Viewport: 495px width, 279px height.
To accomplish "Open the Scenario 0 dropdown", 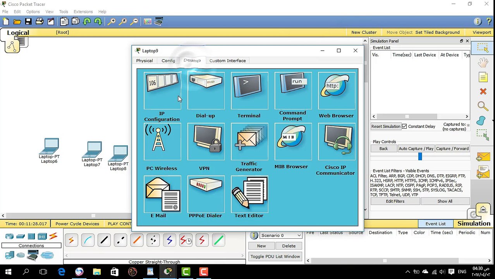I will click(x=281, y=235).
